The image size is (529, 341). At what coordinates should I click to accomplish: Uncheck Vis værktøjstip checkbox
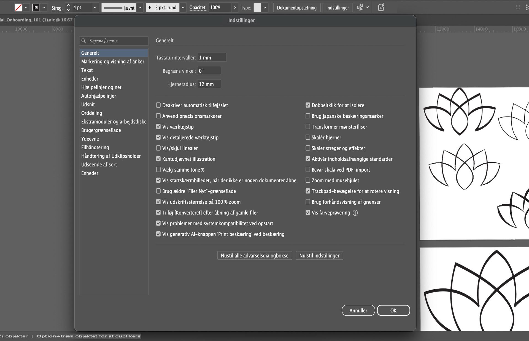[158, 127]
